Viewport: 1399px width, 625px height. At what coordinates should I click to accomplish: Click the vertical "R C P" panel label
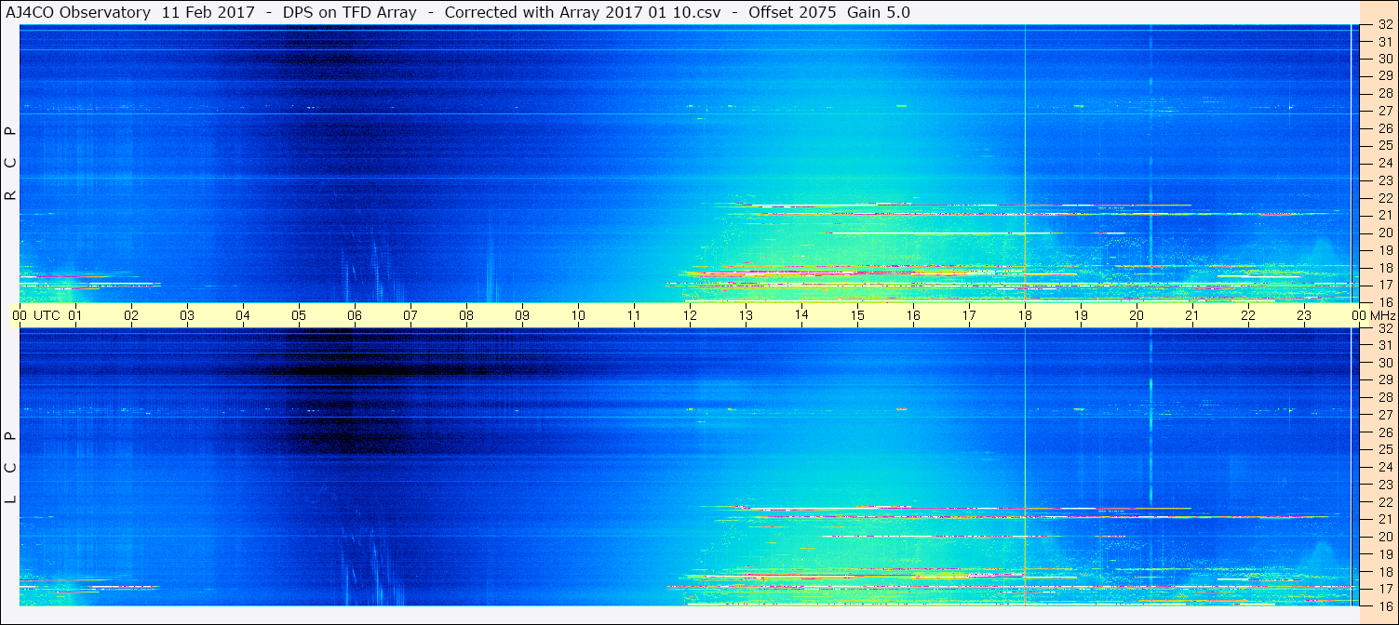click(x=11, y=164)
